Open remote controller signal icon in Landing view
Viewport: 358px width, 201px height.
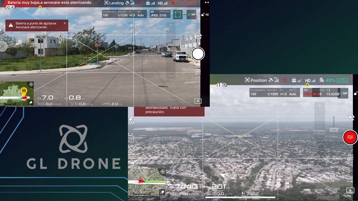(150, 3)
